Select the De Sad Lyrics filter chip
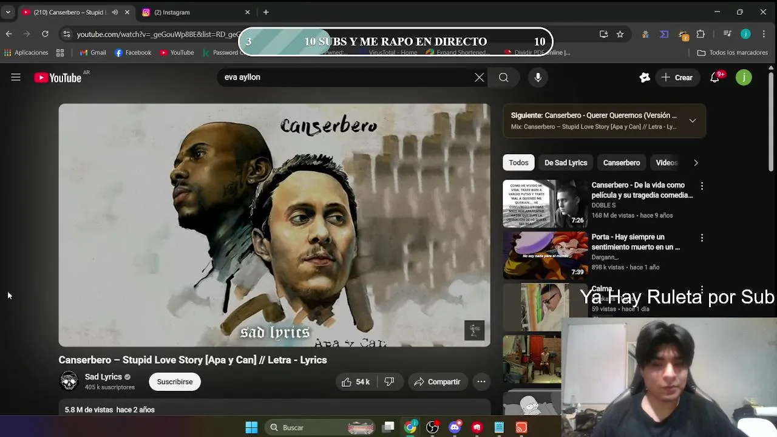Image resolution: width=777 pixels, height=437 pixels. pos(566,163)
